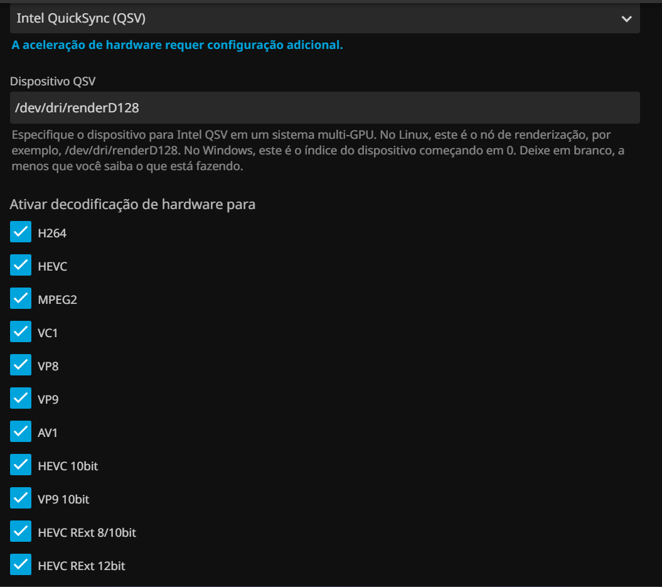Turn off the VP9 checkbox (non-10bit)
The width and height of the screenshot is (662, 587).
[21, 399]
